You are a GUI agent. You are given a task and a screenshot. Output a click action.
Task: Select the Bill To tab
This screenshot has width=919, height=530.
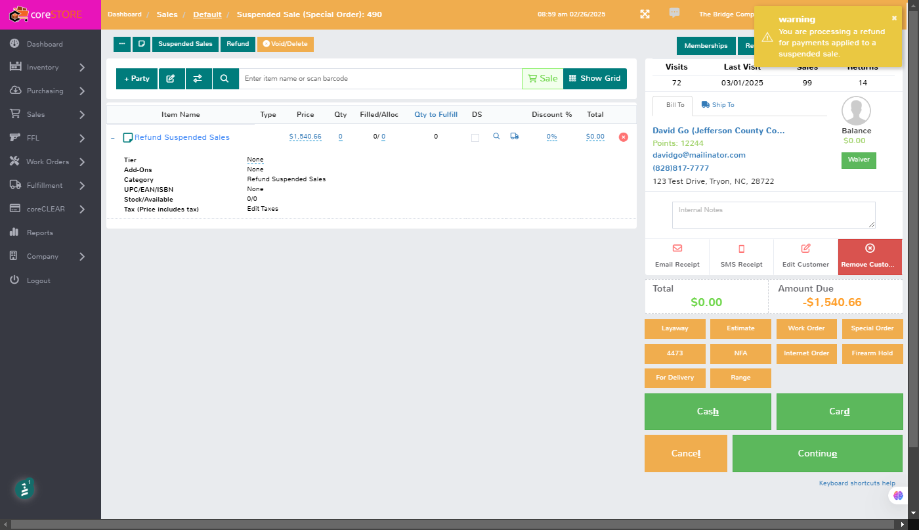pos(672,105)
